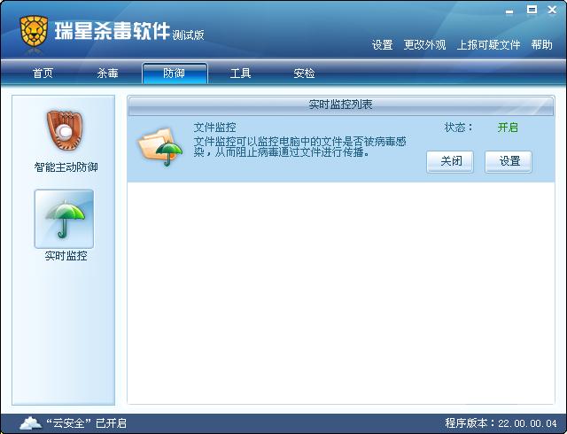Minimize the antivirus window

[x=509, y=11]
